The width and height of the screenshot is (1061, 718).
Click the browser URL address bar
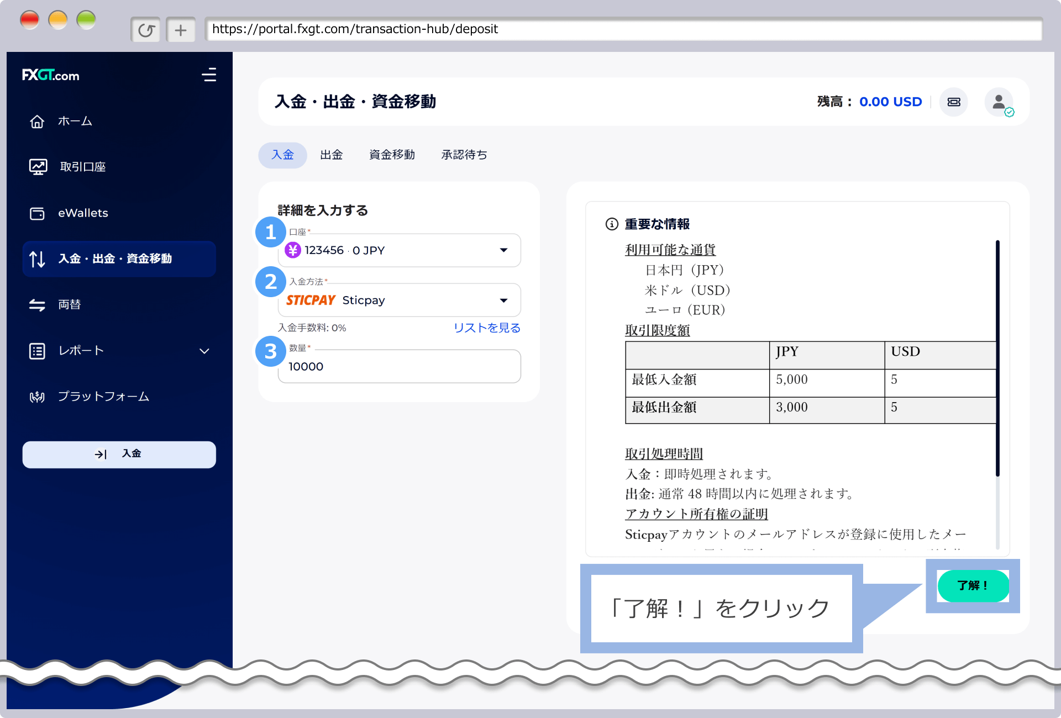click(x=623, y=29)
